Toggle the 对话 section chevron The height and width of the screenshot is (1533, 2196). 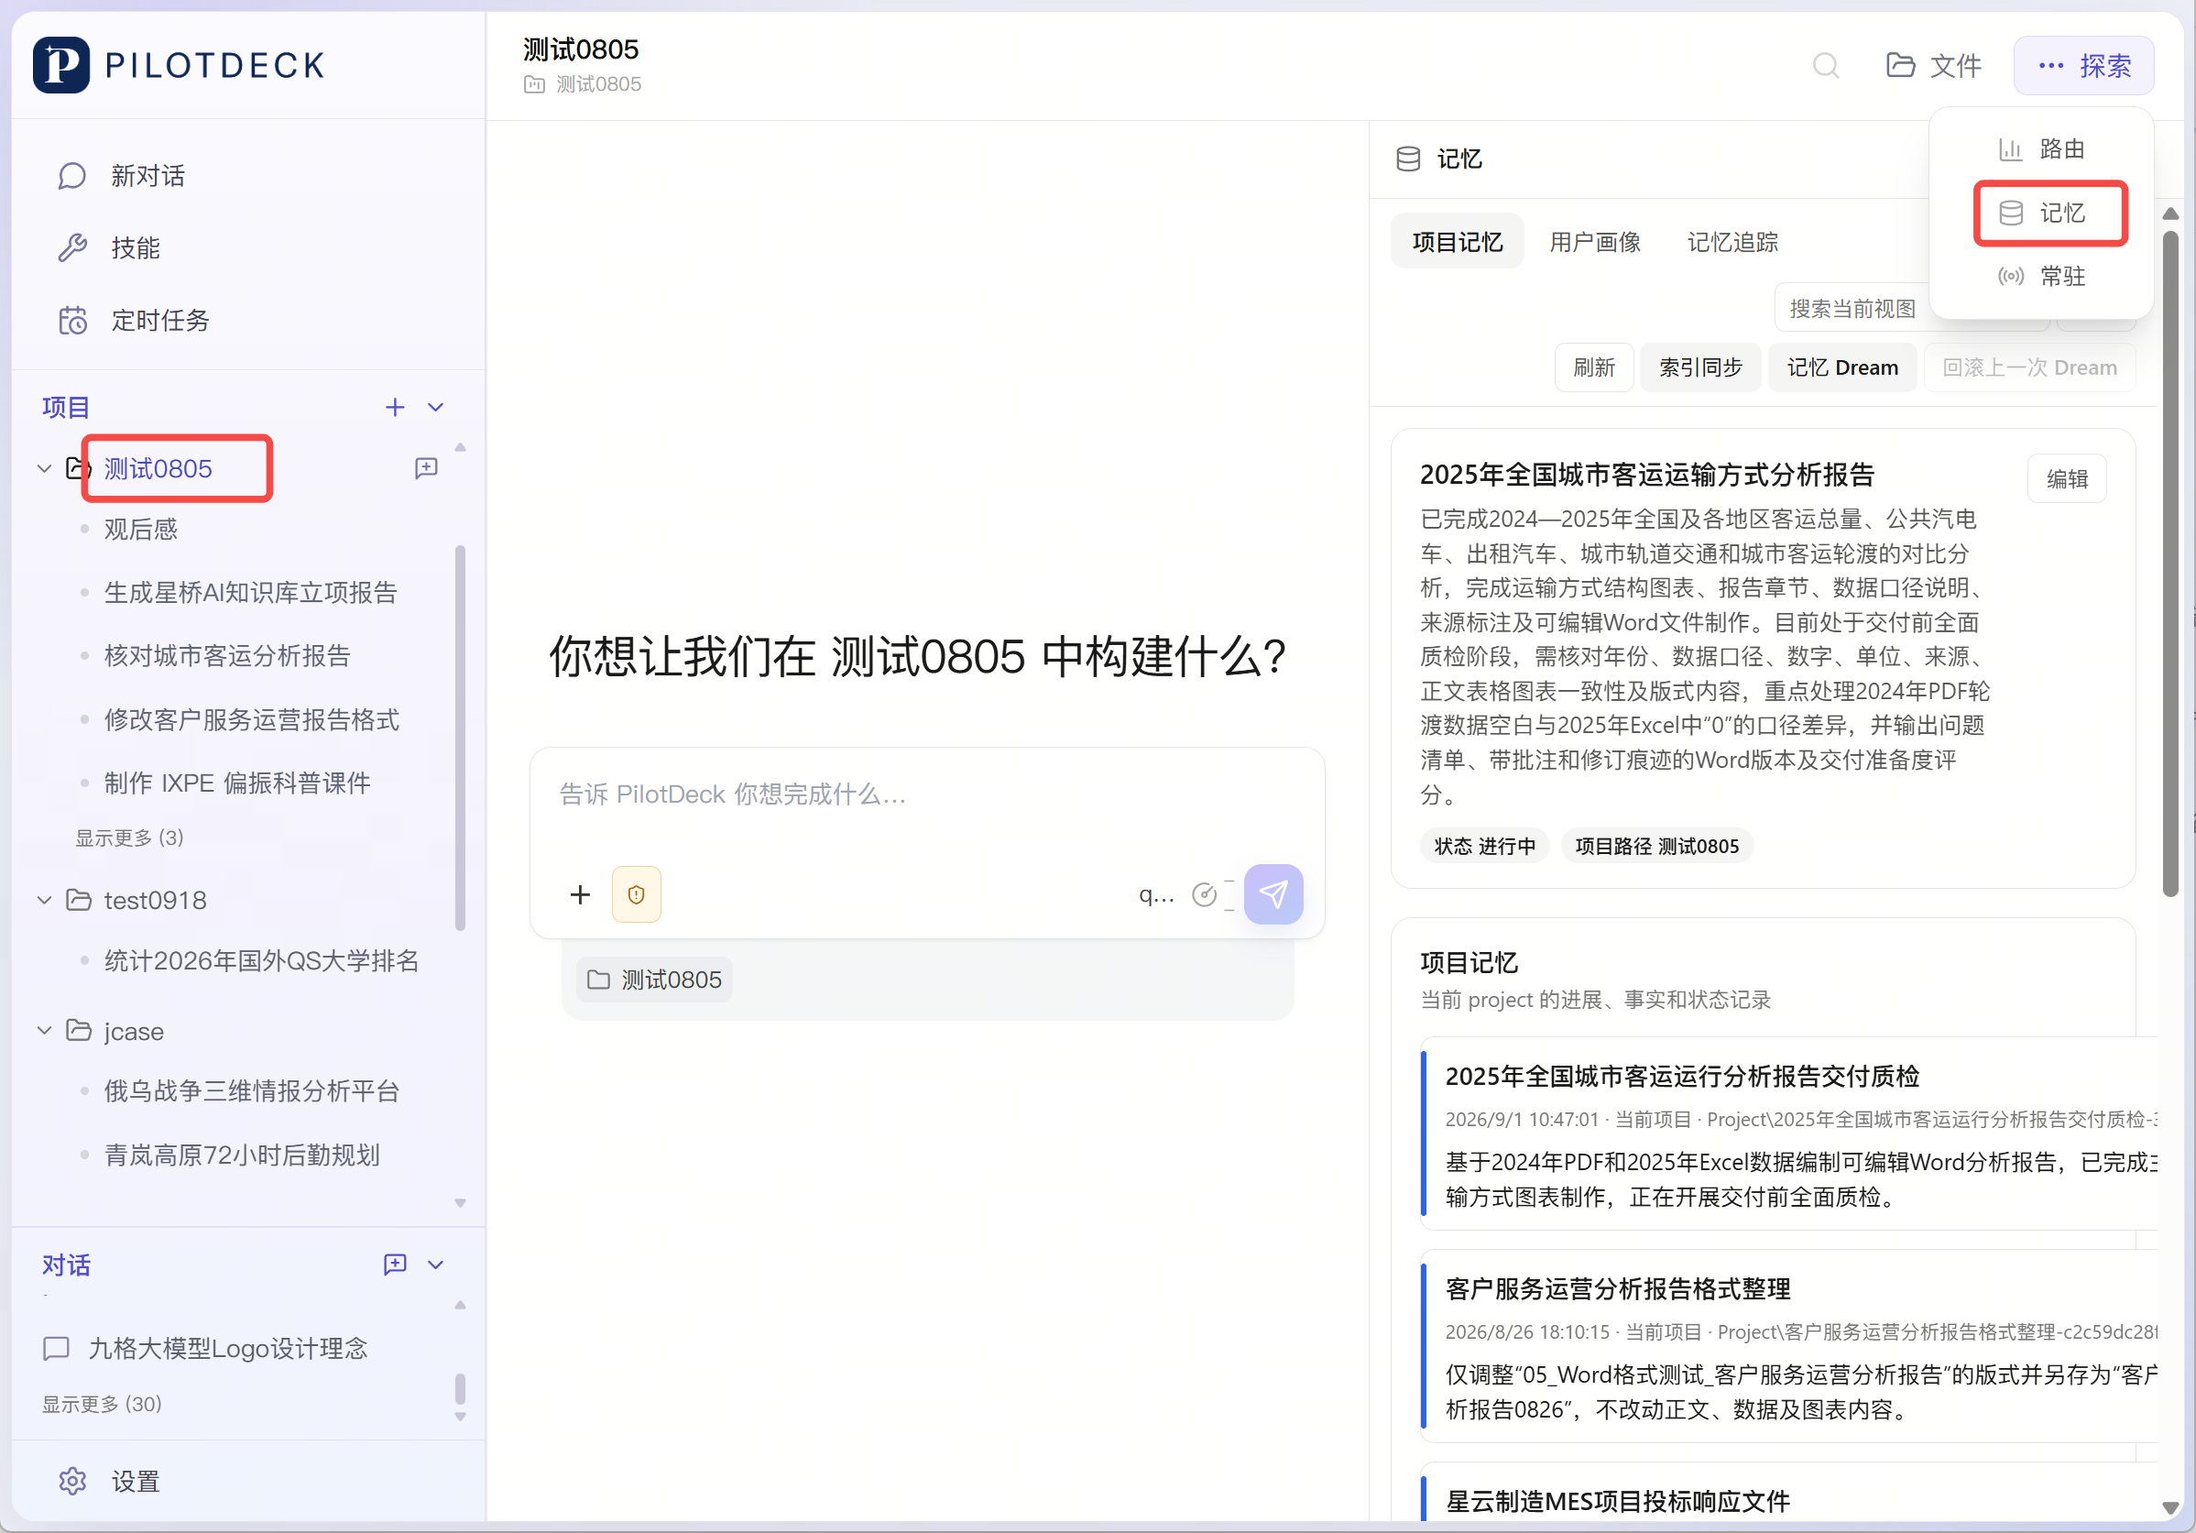tap(435, 1265)
